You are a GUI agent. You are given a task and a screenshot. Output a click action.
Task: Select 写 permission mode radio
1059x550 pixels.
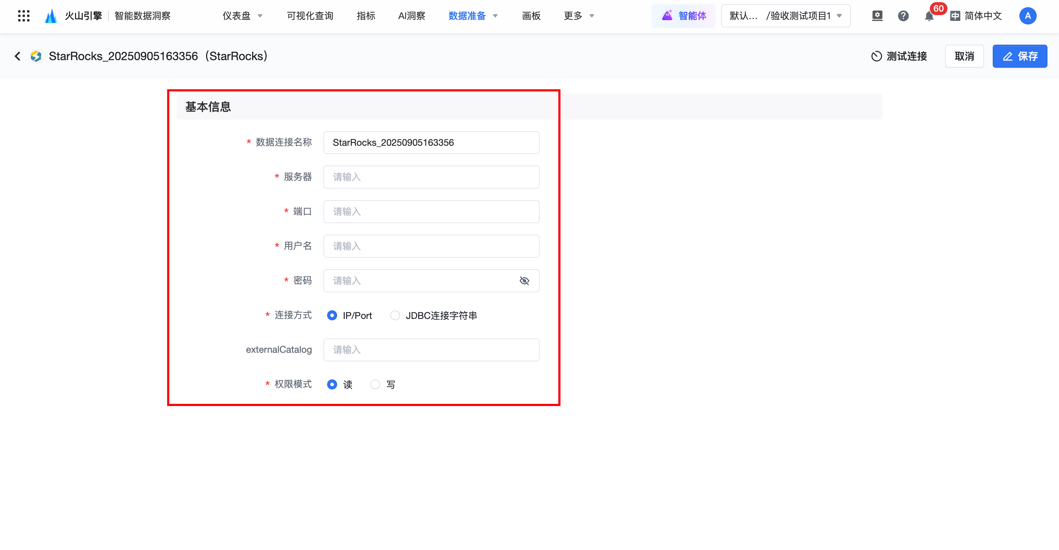[375, 384]
